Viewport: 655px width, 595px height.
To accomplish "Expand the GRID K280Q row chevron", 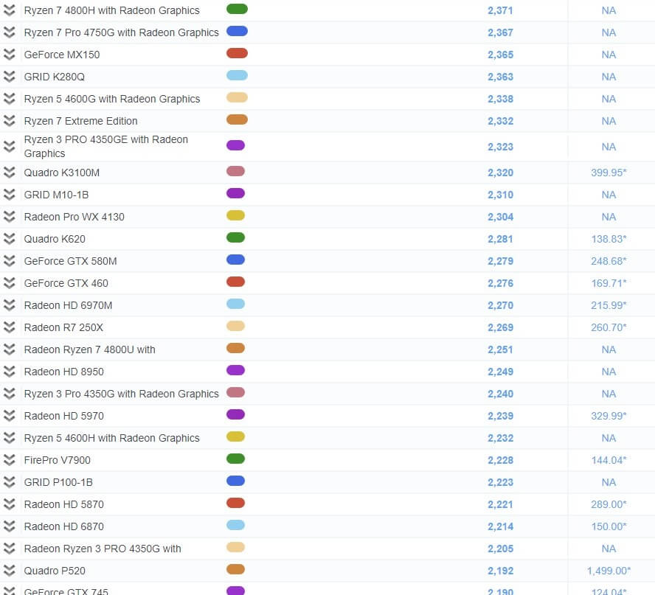I will click(x=9, y=77).
